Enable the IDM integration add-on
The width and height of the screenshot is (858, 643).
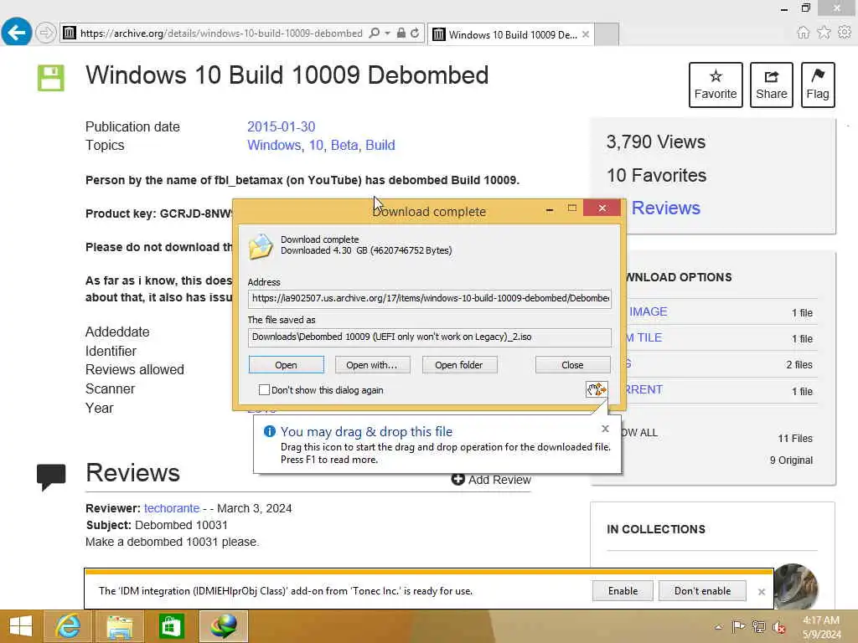point(623,591)
